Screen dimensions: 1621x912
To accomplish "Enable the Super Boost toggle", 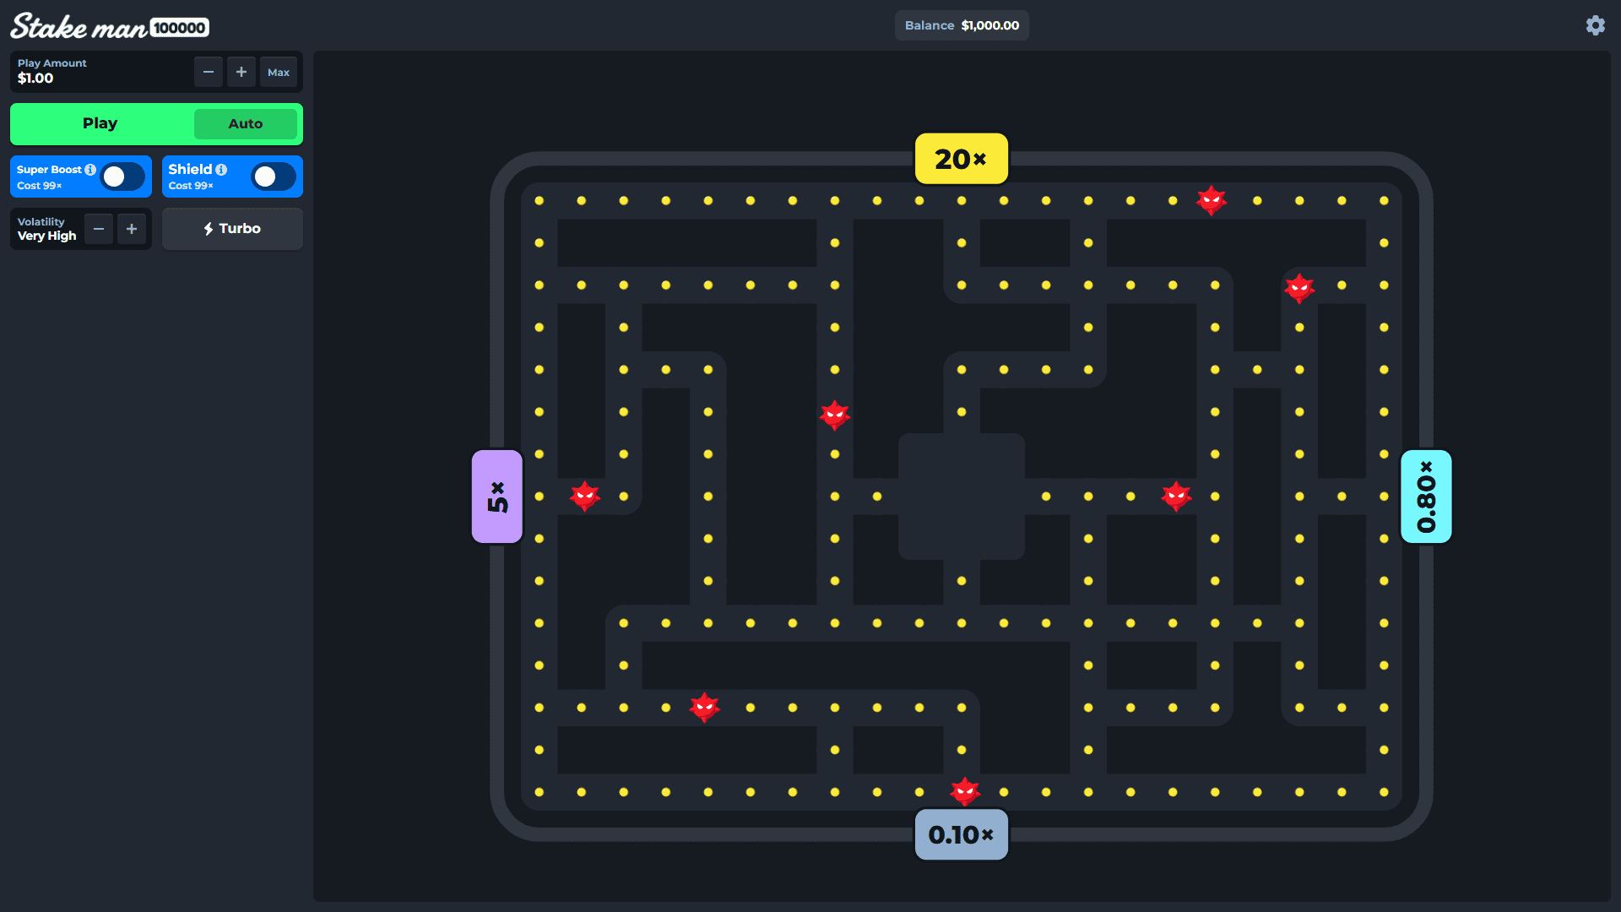I will pos(122,176).
